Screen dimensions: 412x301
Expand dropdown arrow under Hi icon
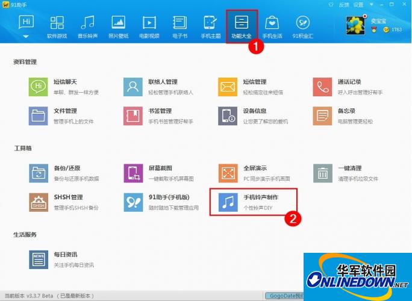[x=26, y=36]
